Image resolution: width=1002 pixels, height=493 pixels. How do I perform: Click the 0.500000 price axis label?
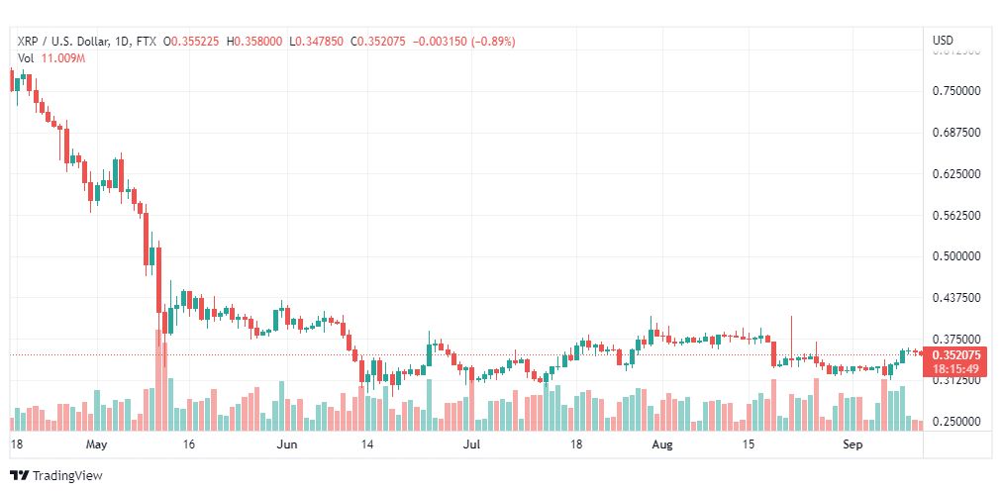956,256
